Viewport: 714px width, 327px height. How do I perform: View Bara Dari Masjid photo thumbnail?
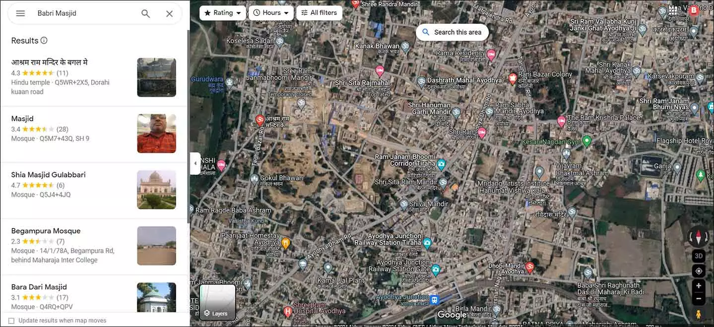tap(156, 297)
